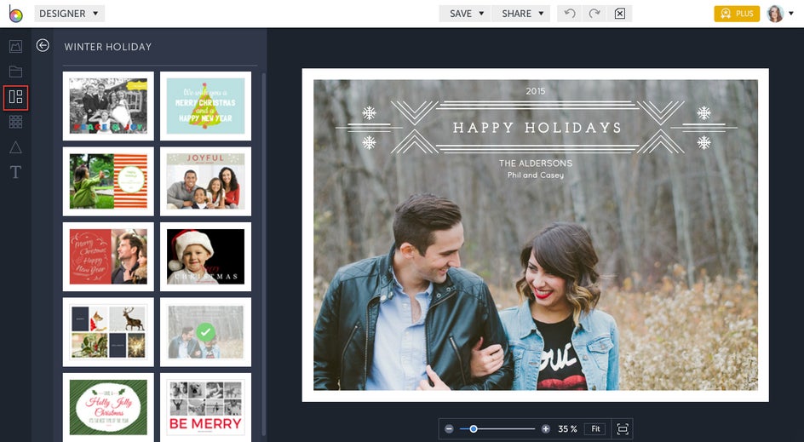
Task: Redo the last action
Action: coord(594,14)
